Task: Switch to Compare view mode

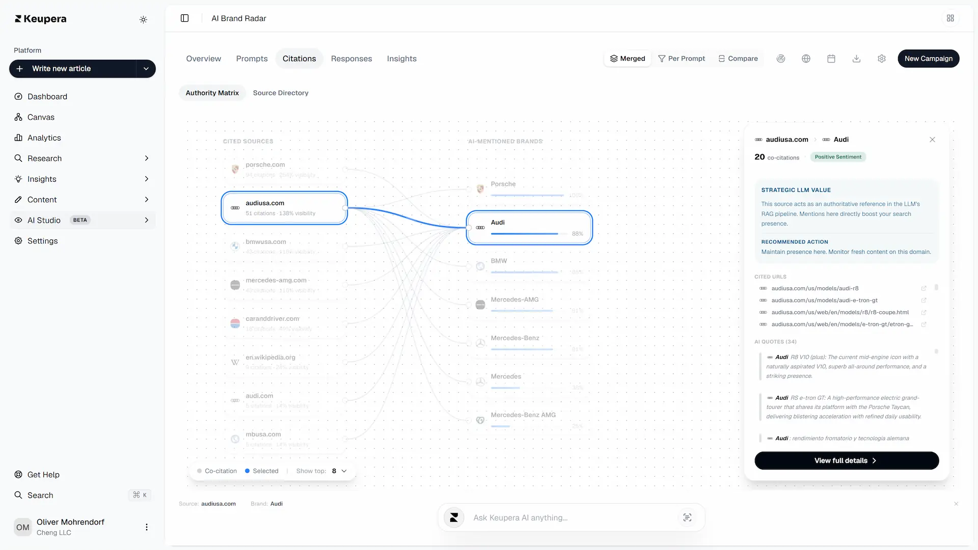Action: [x=738, y=59]
